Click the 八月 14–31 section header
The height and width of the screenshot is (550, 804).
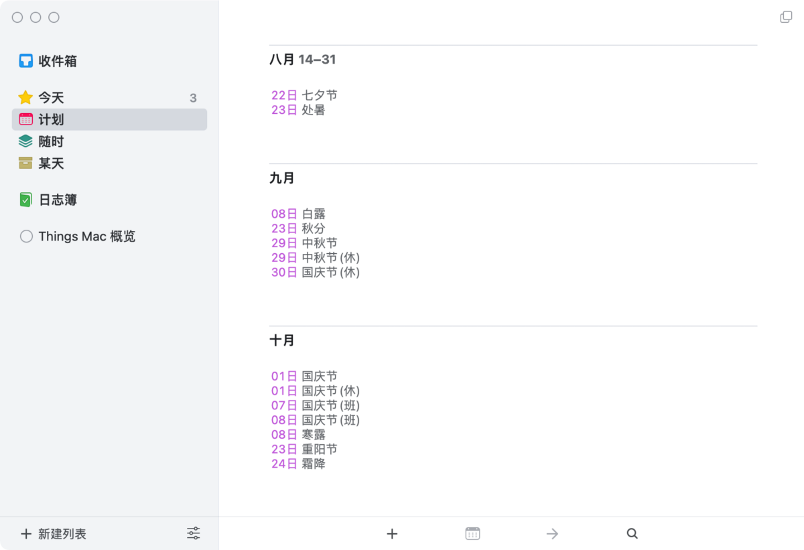click(x=303, y=60)
